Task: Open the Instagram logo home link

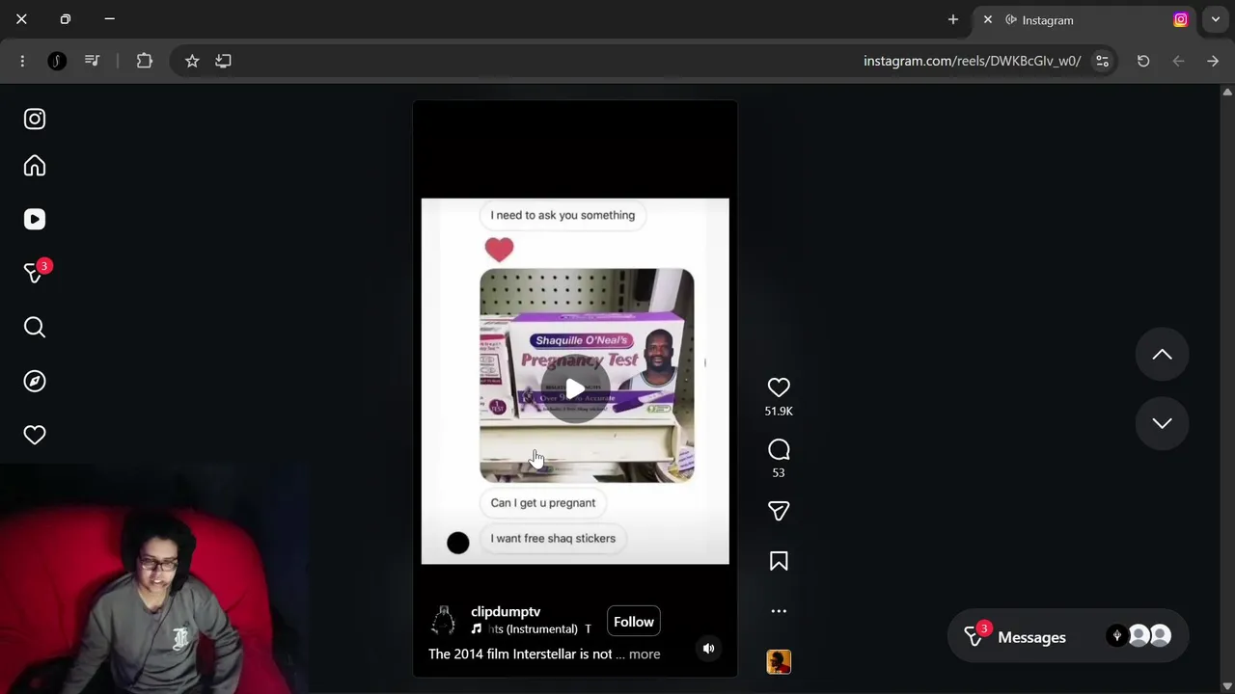Action: pos(35,119)
